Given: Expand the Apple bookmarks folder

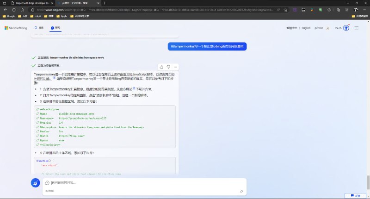Looking at the screenshot, I should click(62, 16).
